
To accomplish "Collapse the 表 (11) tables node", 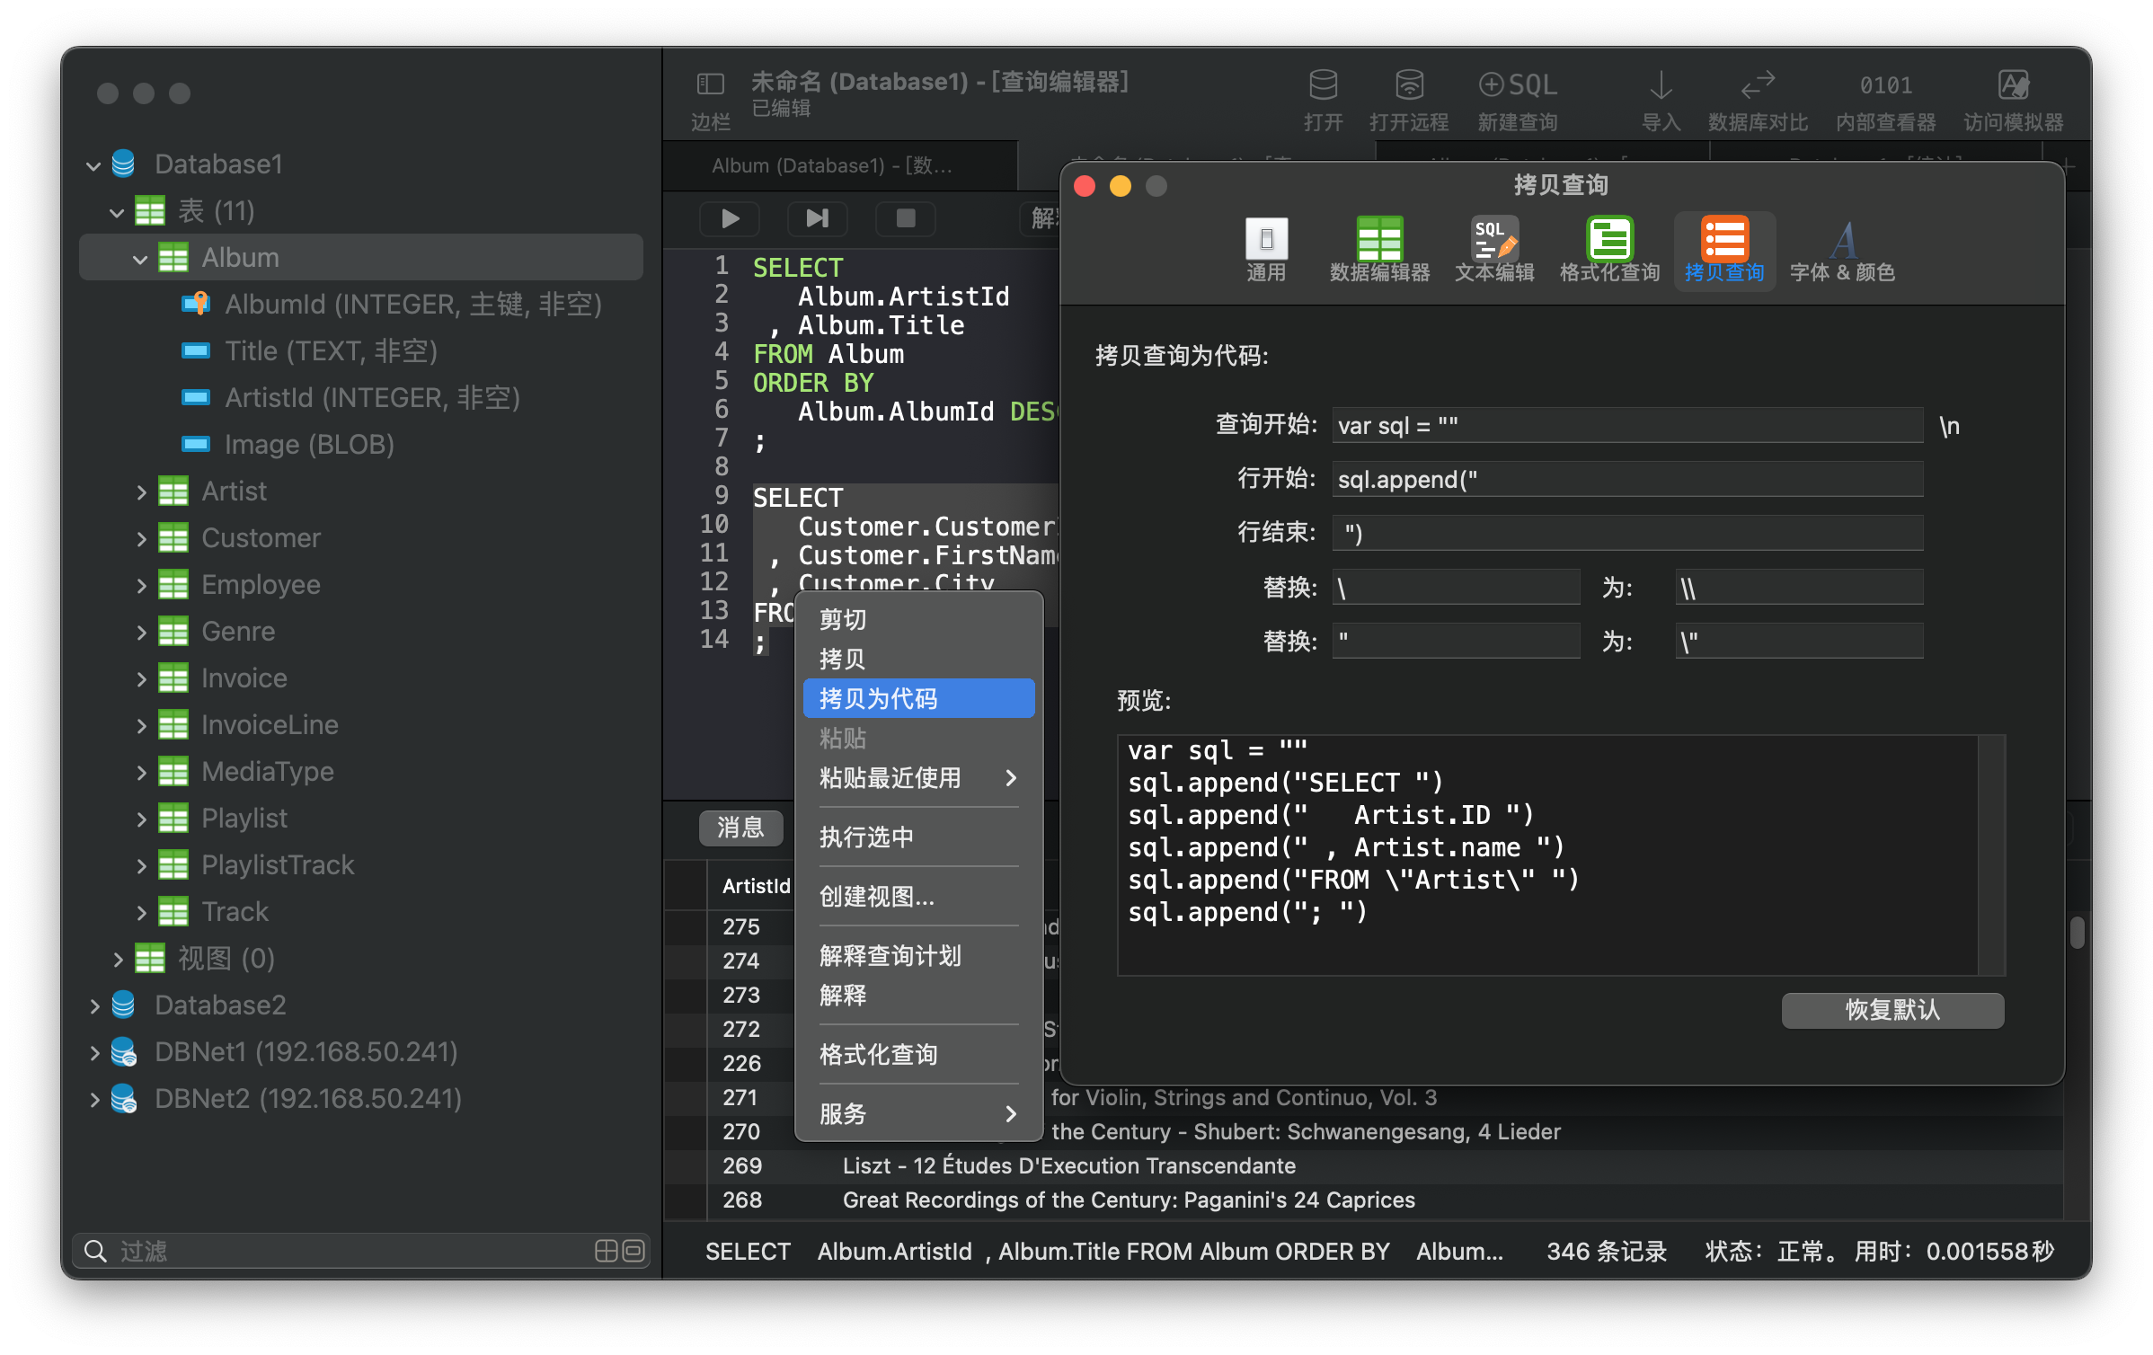I will click(x=117, y=212).
